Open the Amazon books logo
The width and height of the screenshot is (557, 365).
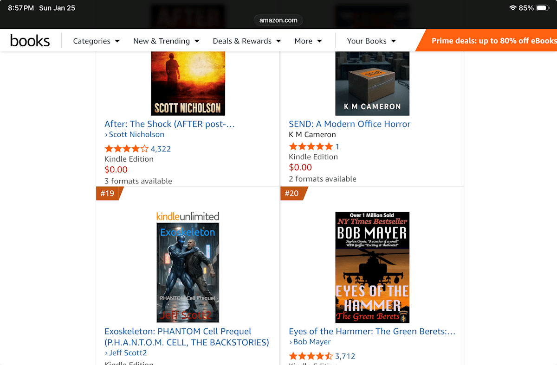pos(30,41)
